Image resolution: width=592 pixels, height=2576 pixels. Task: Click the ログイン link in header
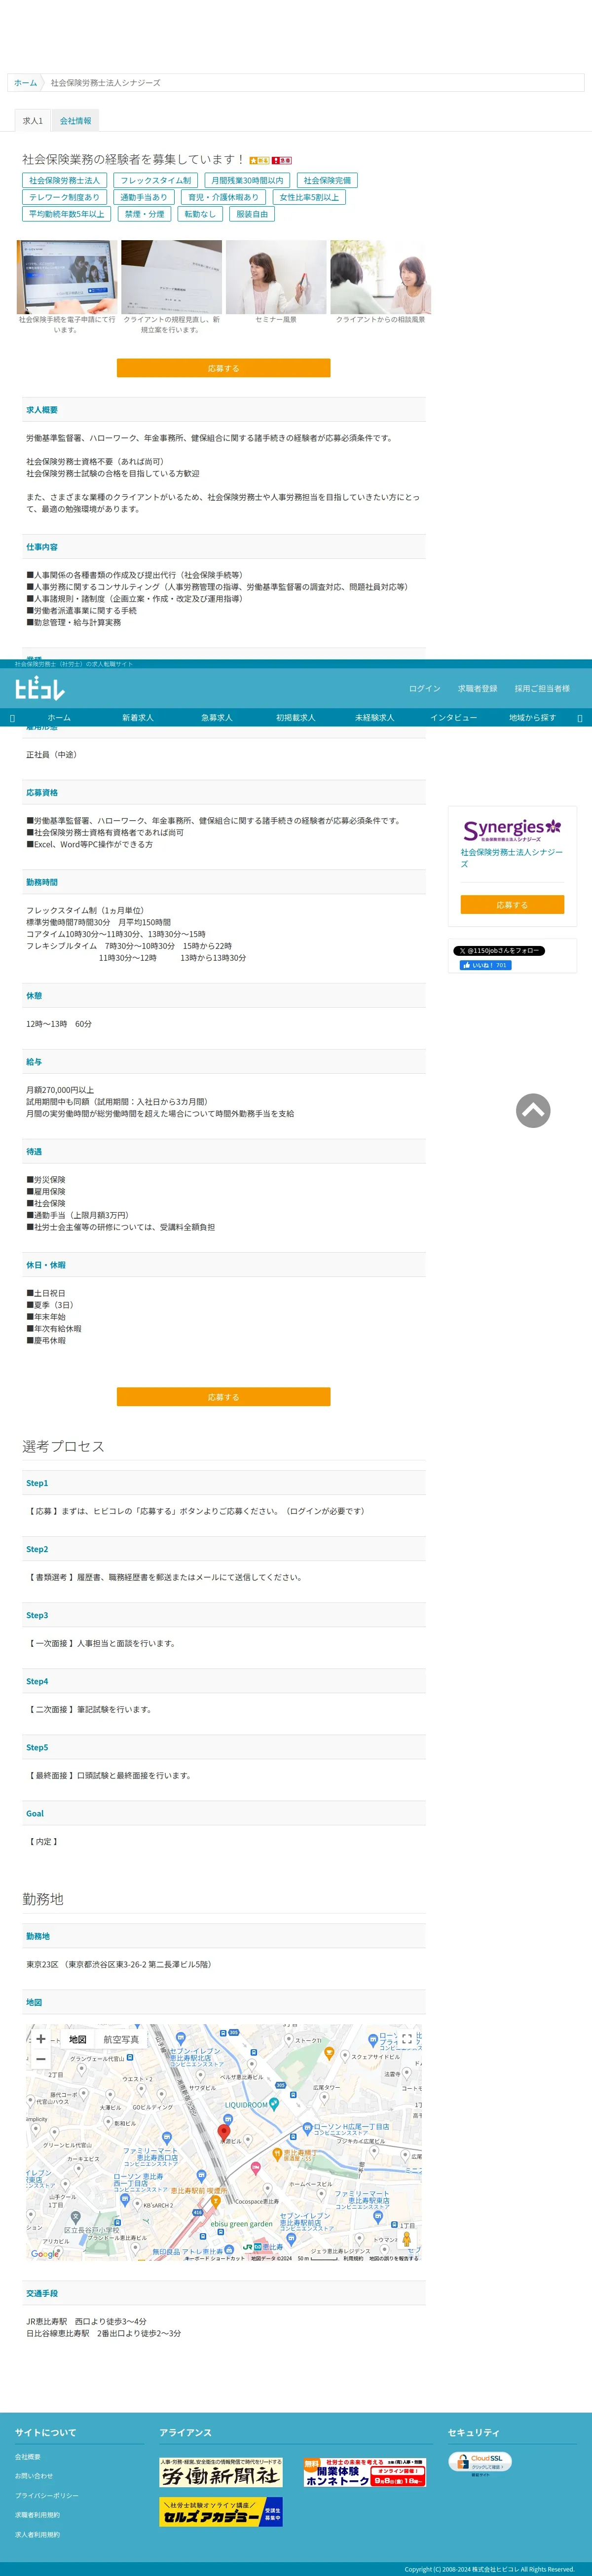coord(424,688)
